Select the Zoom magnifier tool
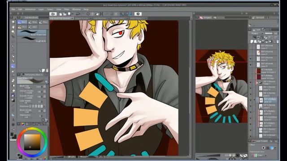Viewport: 287px width, 161px height. tap(13, 22)
